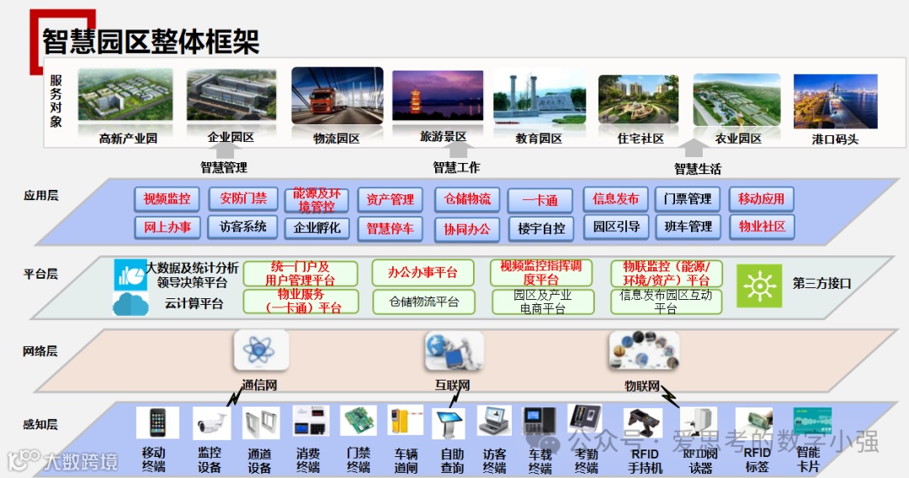Select the RFID阅读器 reader icon
The height and width of the screenshot is (478, 909).
coord(699,424)
